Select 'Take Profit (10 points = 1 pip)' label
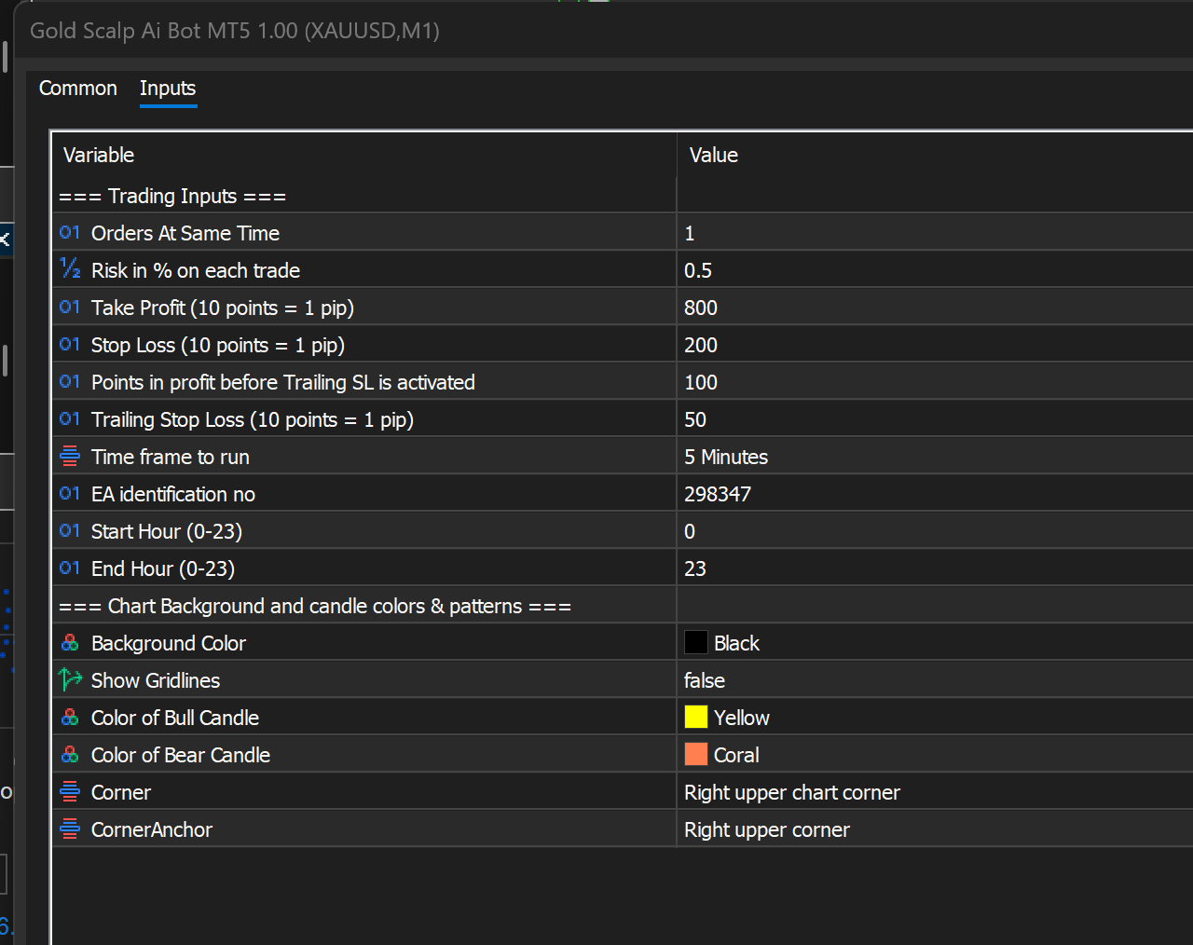 223,308
